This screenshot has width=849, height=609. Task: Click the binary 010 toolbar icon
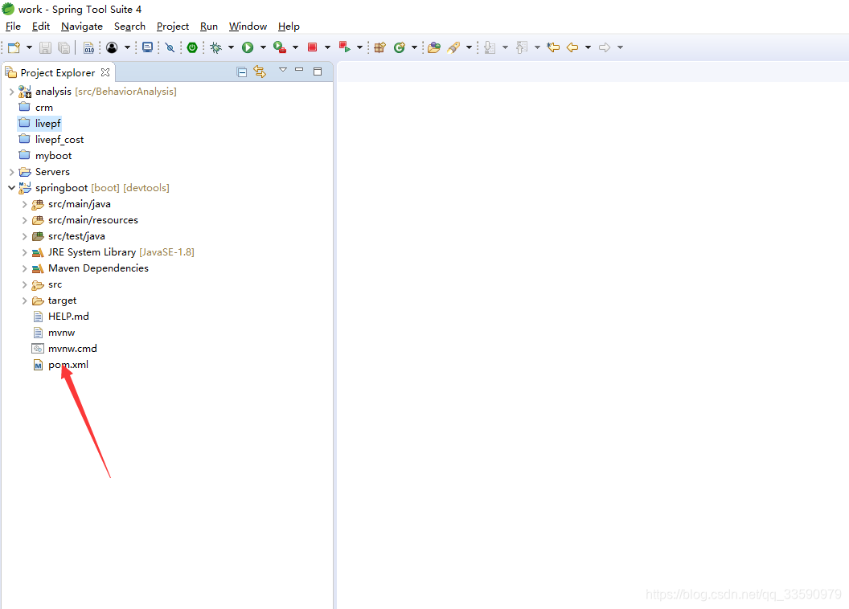[88, 47]
